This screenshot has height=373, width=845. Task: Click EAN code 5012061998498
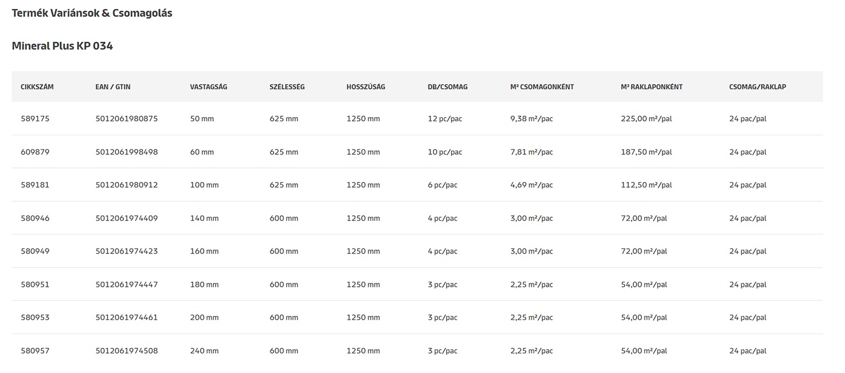click(127, 152)
